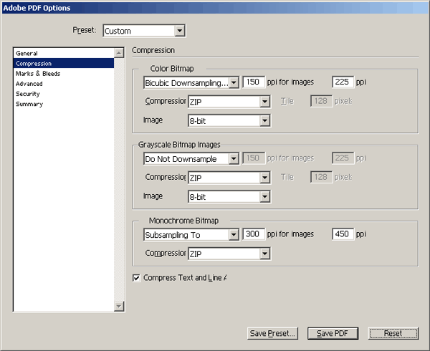Switch to the Advanced category
Screen dimensions: 430x351
coord(64,84)
